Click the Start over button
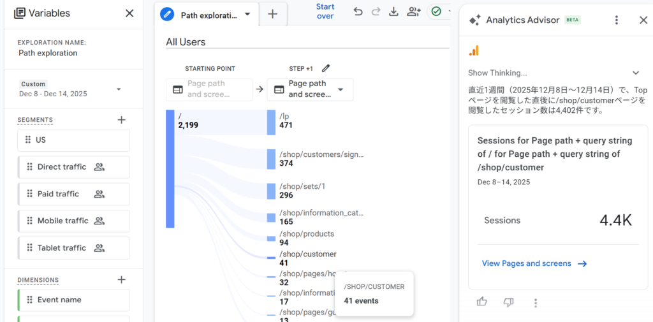Viewport: 653px width, 322px height. [325, 11]
